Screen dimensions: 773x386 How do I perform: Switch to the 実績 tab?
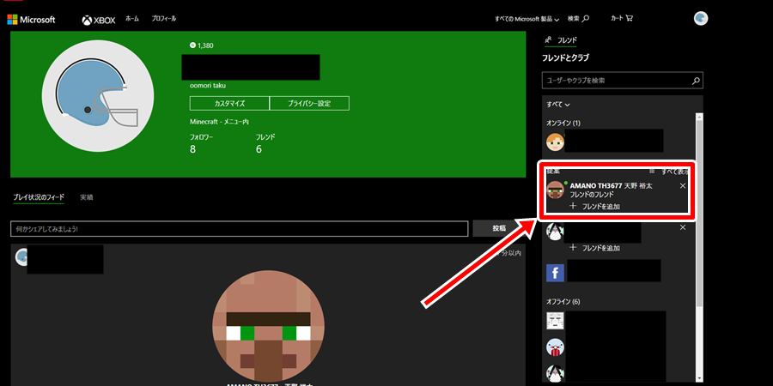(86, 197)
